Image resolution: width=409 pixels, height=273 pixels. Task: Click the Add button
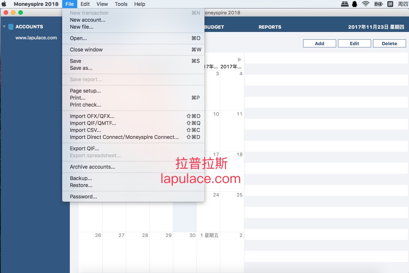319,43
